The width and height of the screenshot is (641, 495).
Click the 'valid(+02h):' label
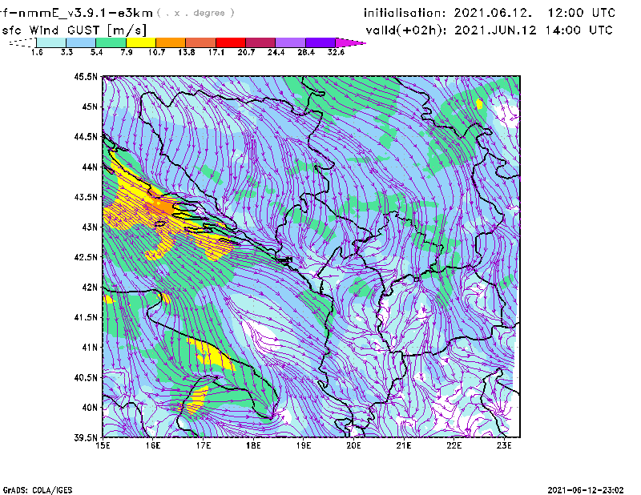[406, 30]
